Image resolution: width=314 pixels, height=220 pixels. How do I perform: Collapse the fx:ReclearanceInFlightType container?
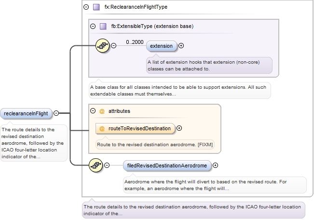[86, 7]
